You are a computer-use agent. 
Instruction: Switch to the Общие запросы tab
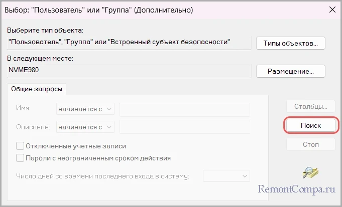point(37,89)
